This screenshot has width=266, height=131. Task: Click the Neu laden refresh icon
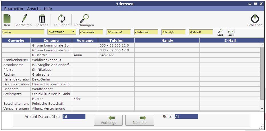click(x=61, y=19)
